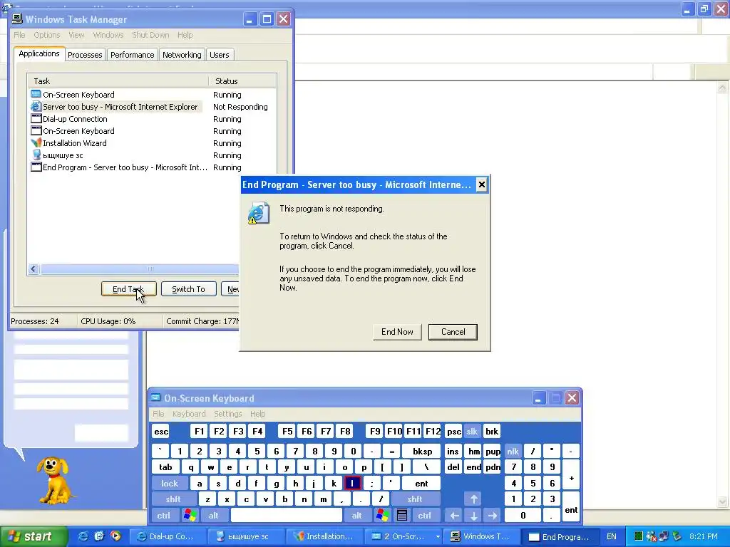Click Switch To in Task Manager
The width and height of the screenshot is (730, 547).
pyautogui.click(x=188, y=289)
